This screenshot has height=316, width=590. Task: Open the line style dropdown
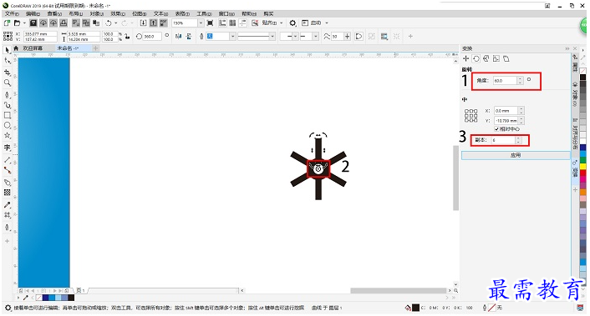click(272, 37)
